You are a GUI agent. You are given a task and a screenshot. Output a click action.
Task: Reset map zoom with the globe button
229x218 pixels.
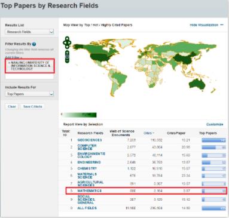(67, 57)
